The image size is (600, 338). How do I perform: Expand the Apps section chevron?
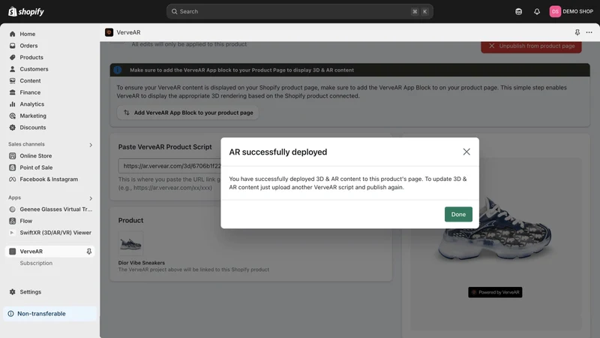[91, 198]
